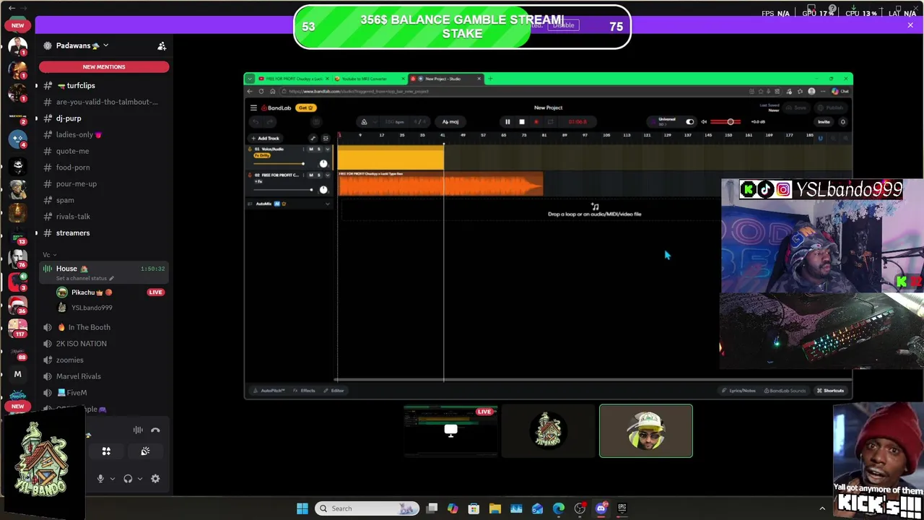Open Ab maj key selector

450,122
